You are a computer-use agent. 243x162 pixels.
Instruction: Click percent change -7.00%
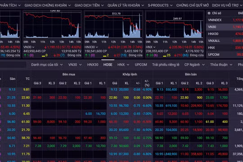[x=147, y=114]
